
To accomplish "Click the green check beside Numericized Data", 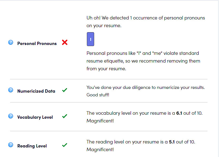I will point(64,90).
